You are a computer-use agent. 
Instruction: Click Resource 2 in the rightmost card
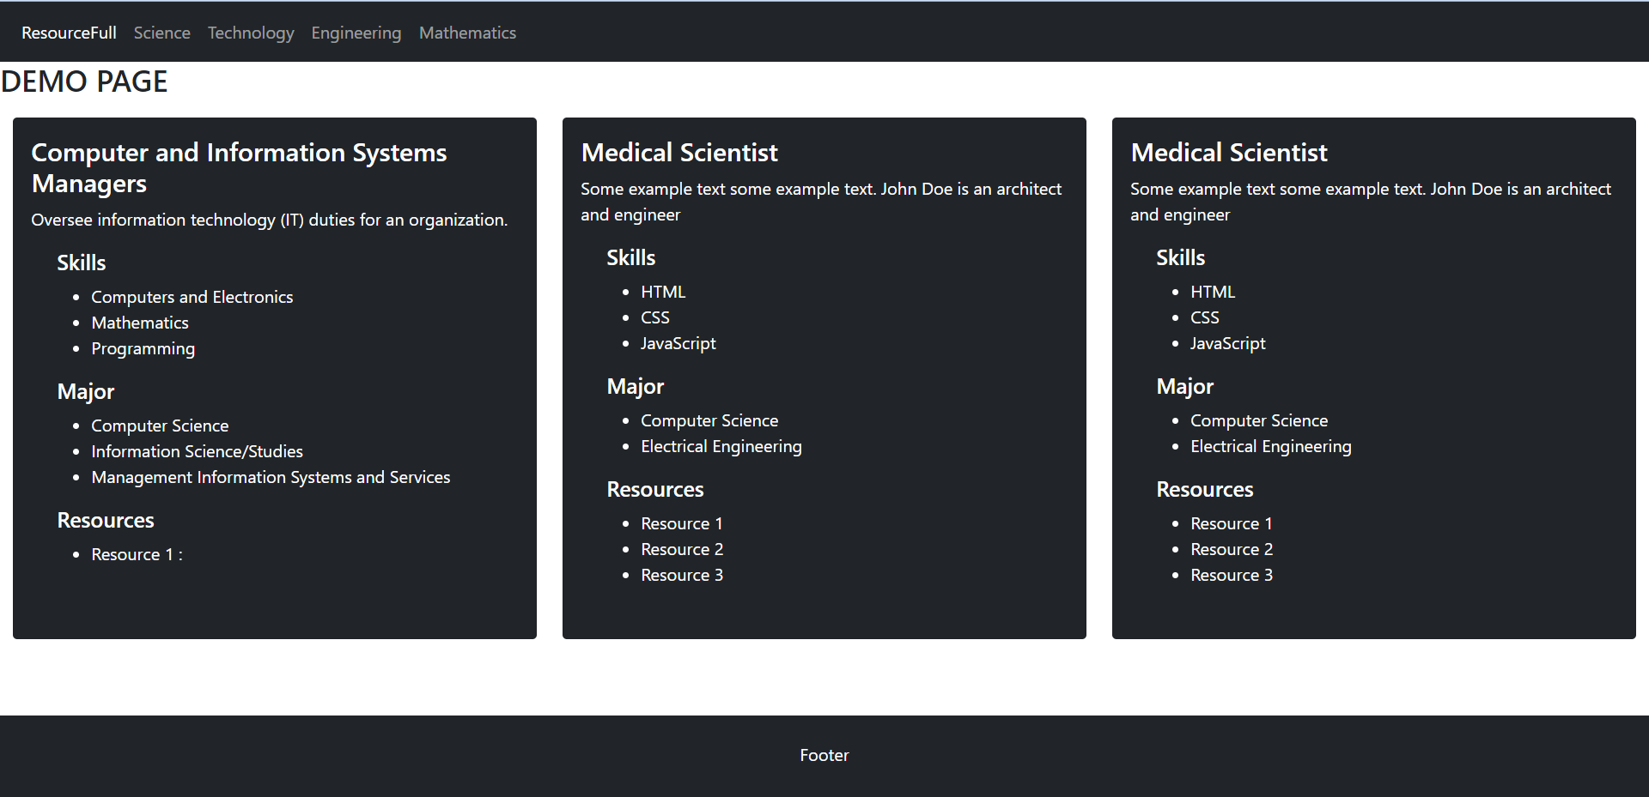(x=1232, y=549)
